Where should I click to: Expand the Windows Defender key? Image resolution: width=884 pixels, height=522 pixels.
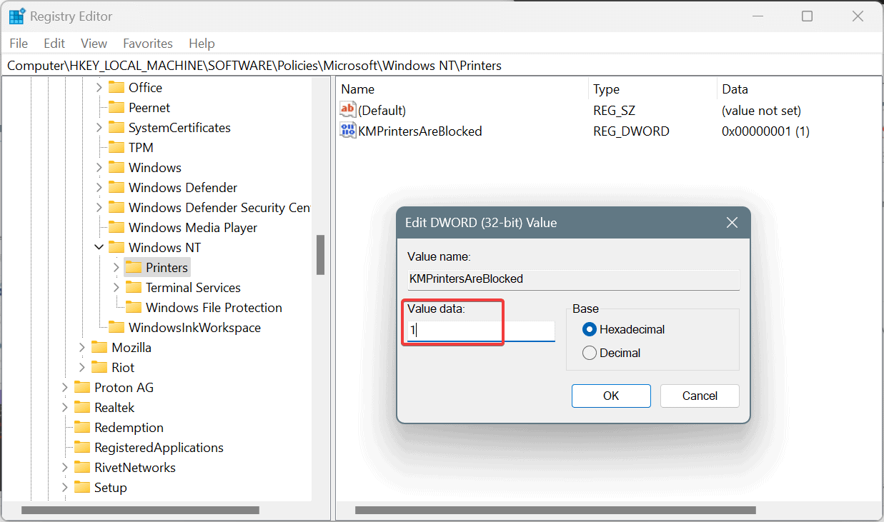99,187
